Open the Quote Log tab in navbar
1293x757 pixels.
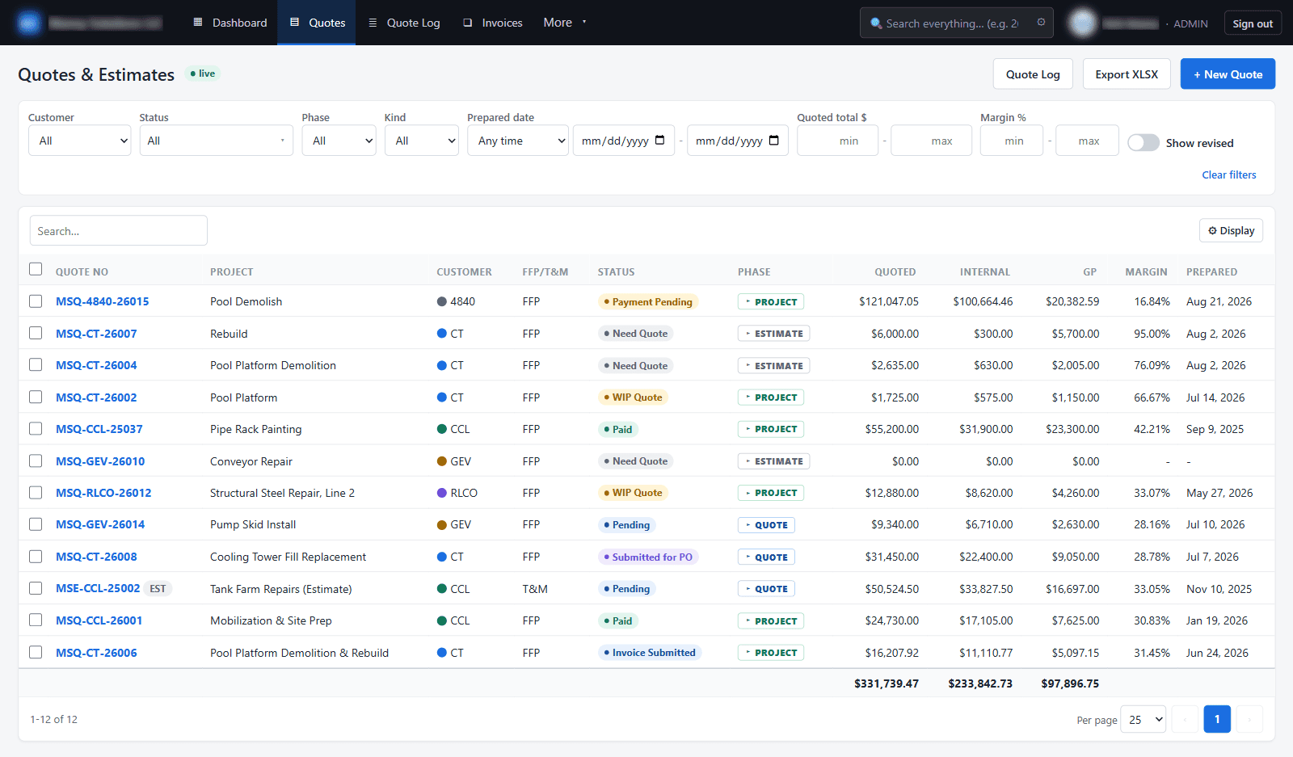(404, 23)
